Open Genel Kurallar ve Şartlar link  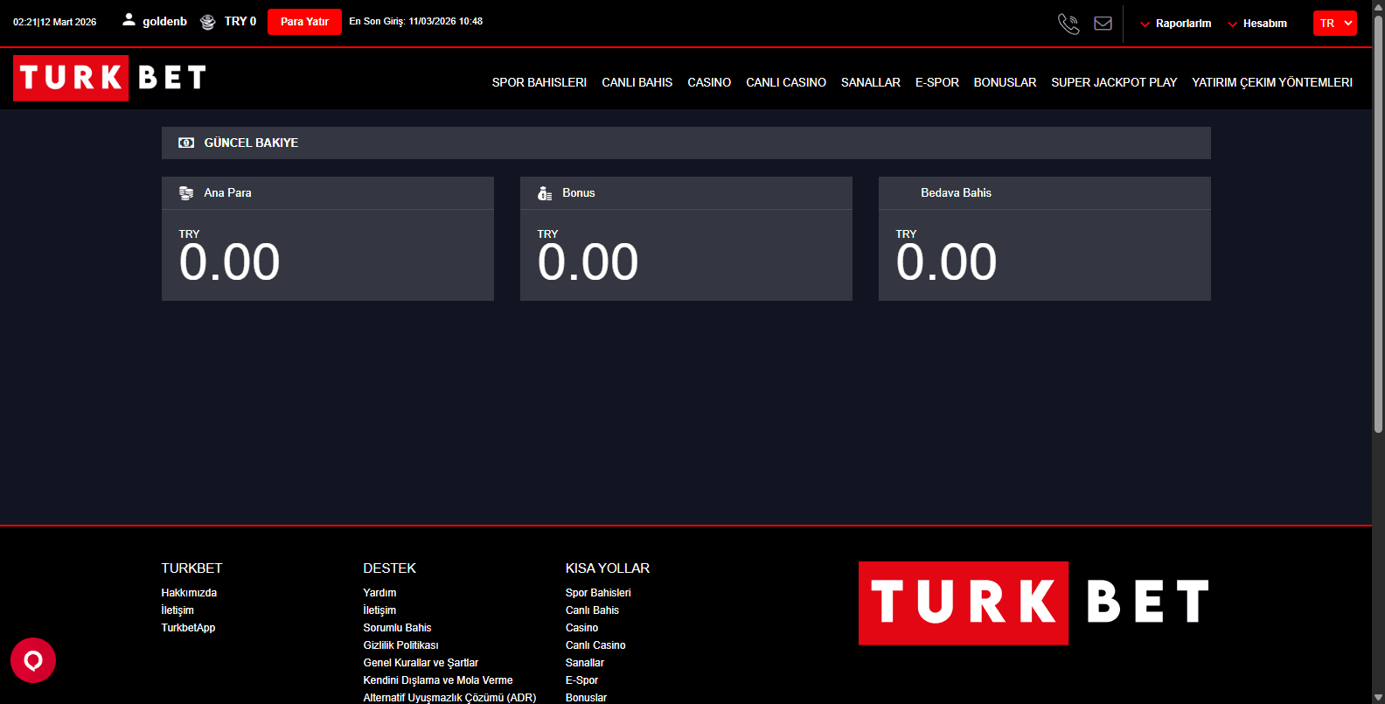coord(421,663)
